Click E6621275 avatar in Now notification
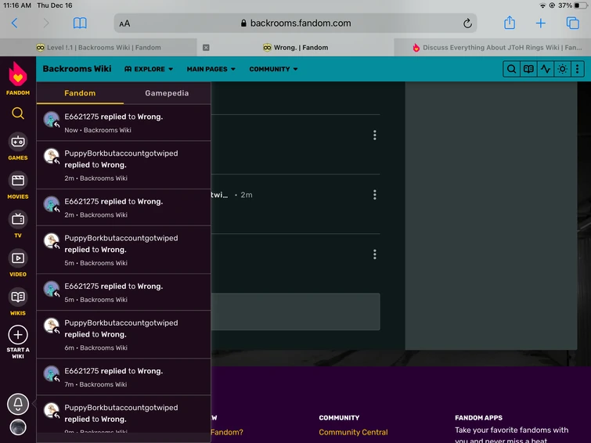591x443 pixels. pos(51,119)
